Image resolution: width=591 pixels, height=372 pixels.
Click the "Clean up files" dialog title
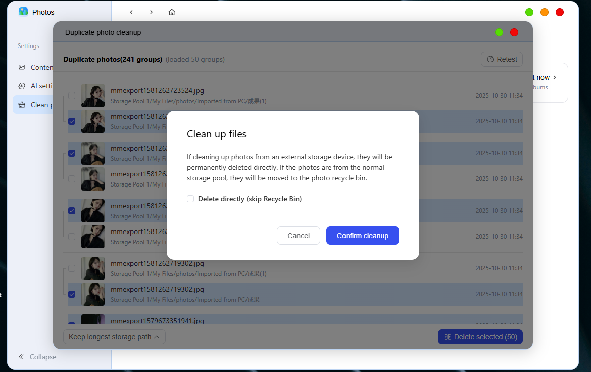point(217,134)
